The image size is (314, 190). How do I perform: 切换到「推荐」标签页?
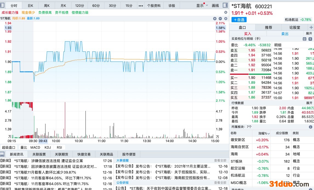269,27
